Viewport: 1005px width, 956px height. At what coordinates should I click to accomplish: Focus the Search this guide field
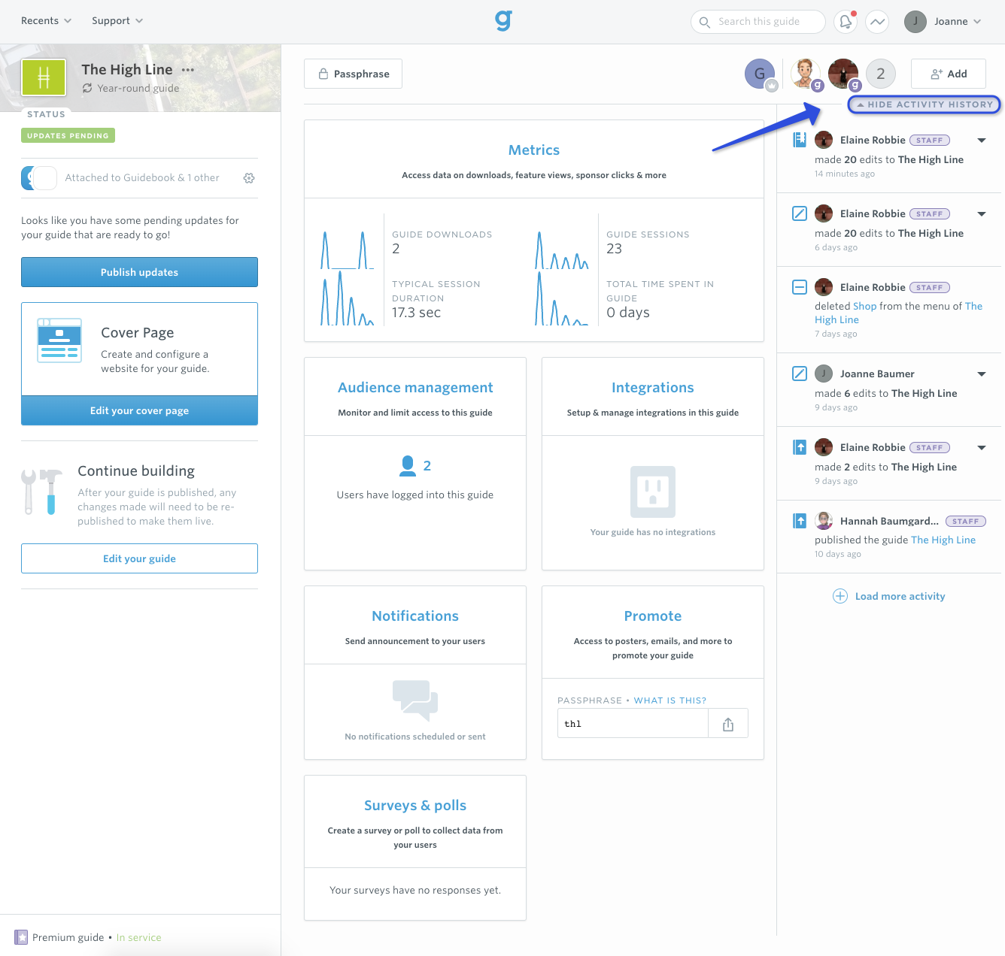click(758, 22)
